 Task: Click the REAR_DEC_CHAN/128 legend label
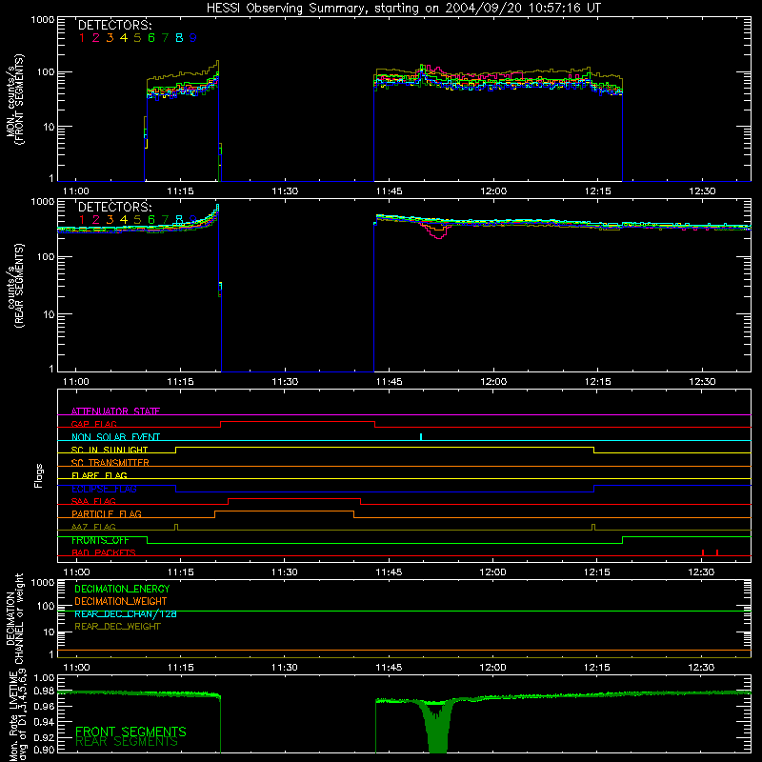click(x=126, y=613)
